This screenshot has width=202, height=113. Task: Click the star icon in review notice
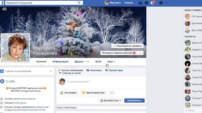2,71
